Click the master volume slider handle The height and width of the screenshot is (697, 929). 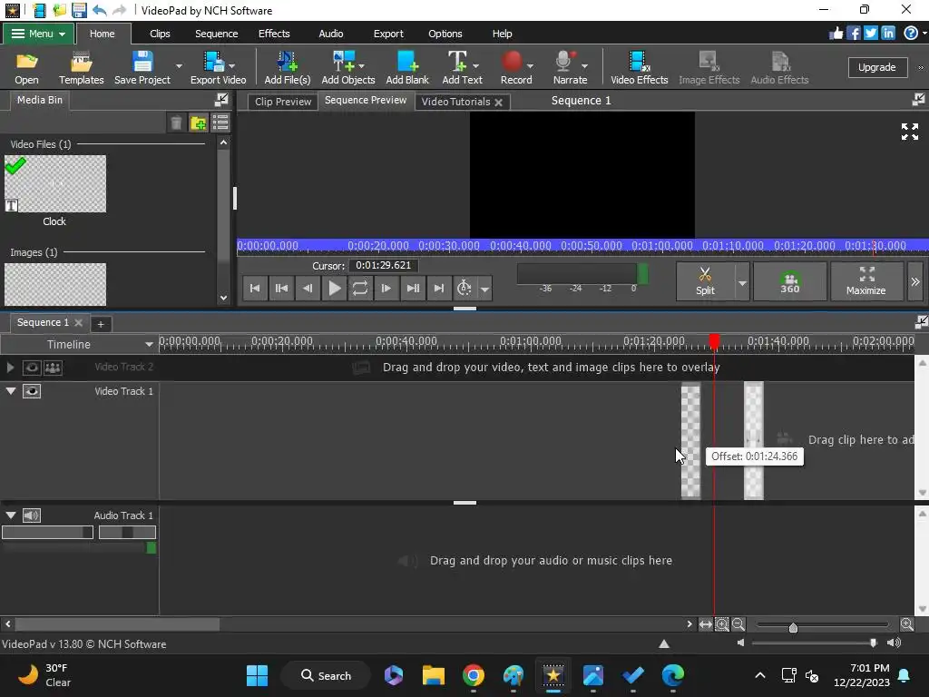pos(873,643)
